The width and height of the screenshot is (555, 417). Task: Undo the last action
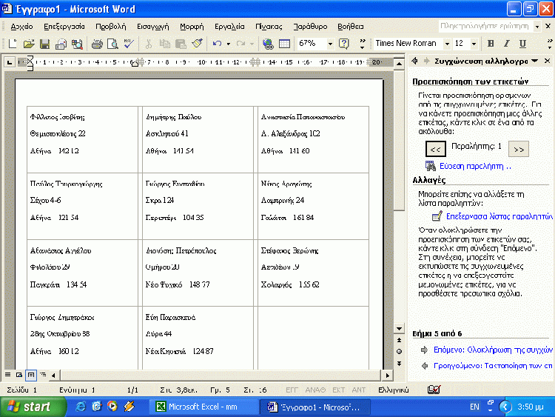[x=217, y=44]
